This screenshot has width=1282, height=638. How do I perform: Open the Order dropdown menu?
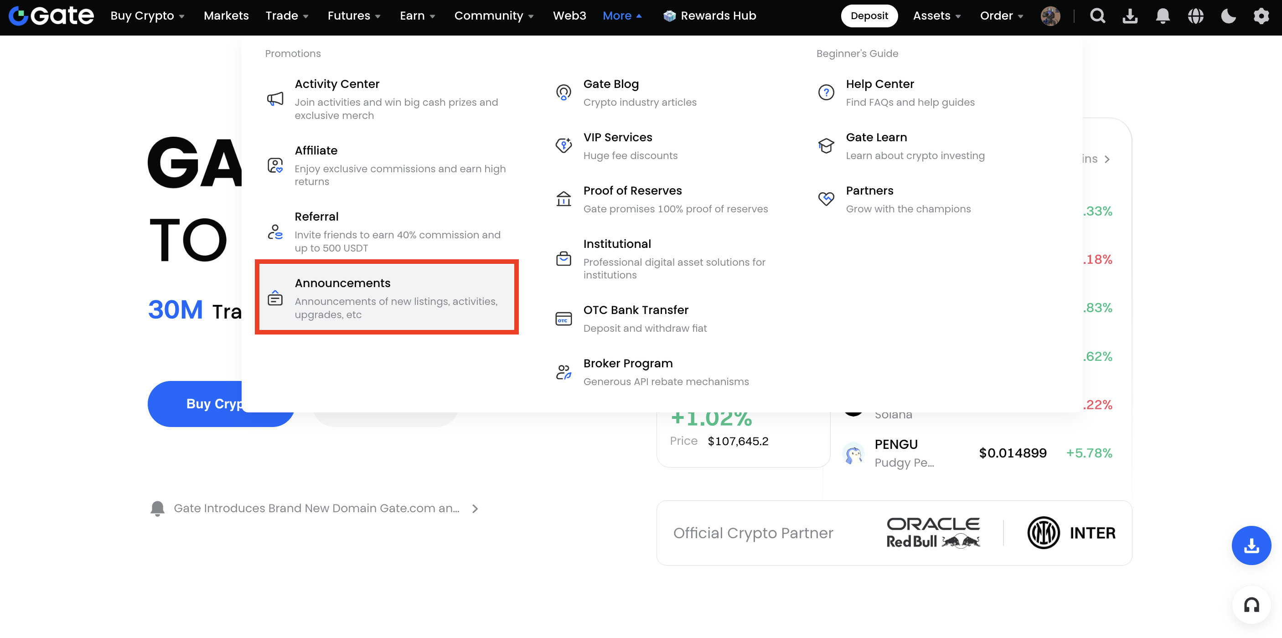point(1001,16)
